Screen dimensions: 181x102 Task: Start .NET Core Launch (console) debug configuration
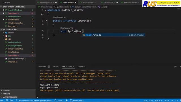pos(34,100)
